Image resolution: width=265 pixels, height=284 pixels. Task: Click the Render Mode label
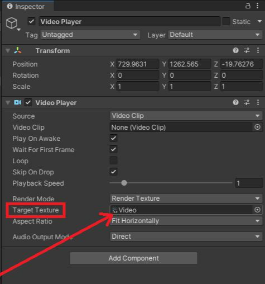coord(33,199)
